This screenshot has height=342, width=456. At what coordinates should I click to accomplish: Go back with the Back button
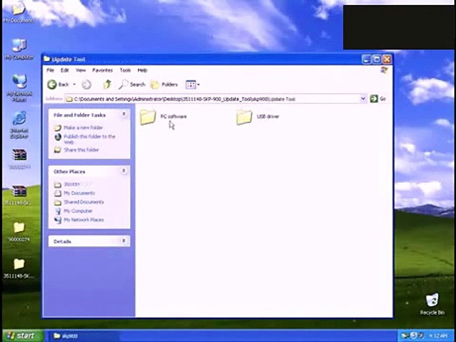coord(58,85)
